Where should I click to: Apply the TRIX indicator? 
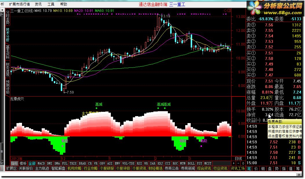[x=73, y=163]
